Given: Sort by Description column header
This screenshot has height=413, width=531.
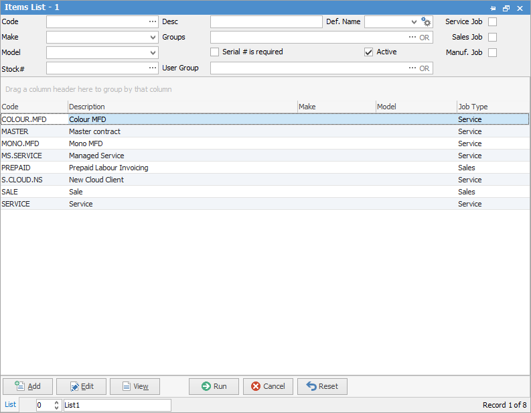Looking at the screenshot, I should [183, 107].
